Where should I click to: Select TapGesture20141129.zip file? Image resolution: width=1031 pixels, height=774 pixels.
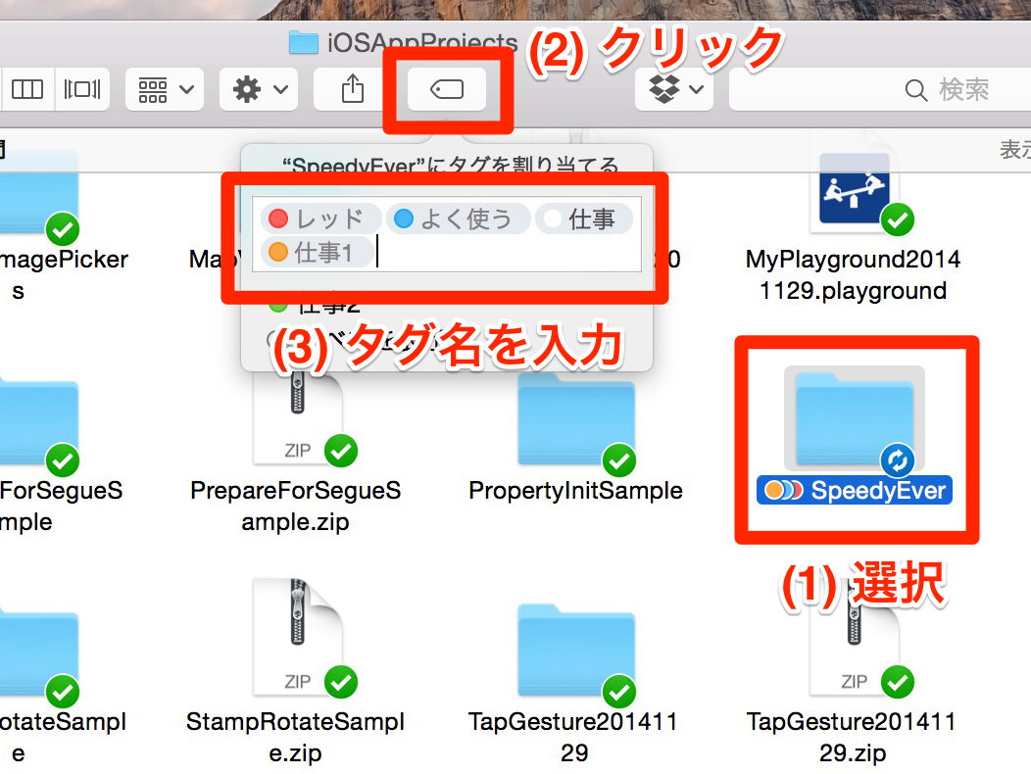853,684
